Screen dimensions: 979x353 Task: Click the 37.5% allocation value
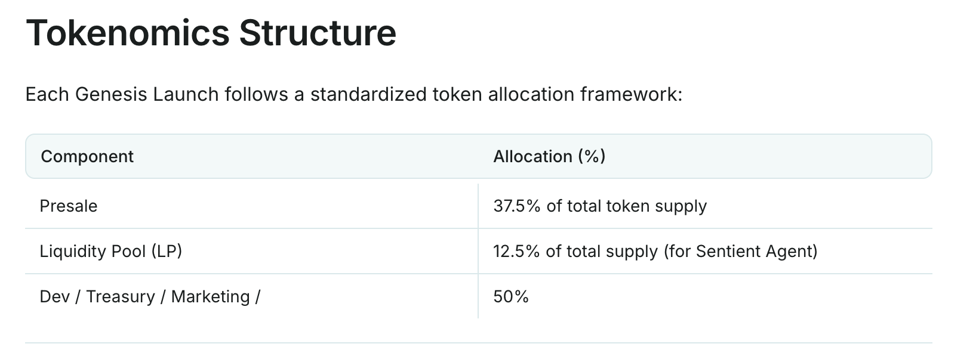pyautogui.click(x=517, y=206)
